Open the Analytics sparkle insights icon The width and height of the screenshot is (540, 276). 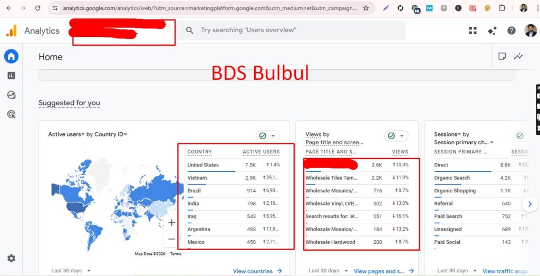point(492,31)
